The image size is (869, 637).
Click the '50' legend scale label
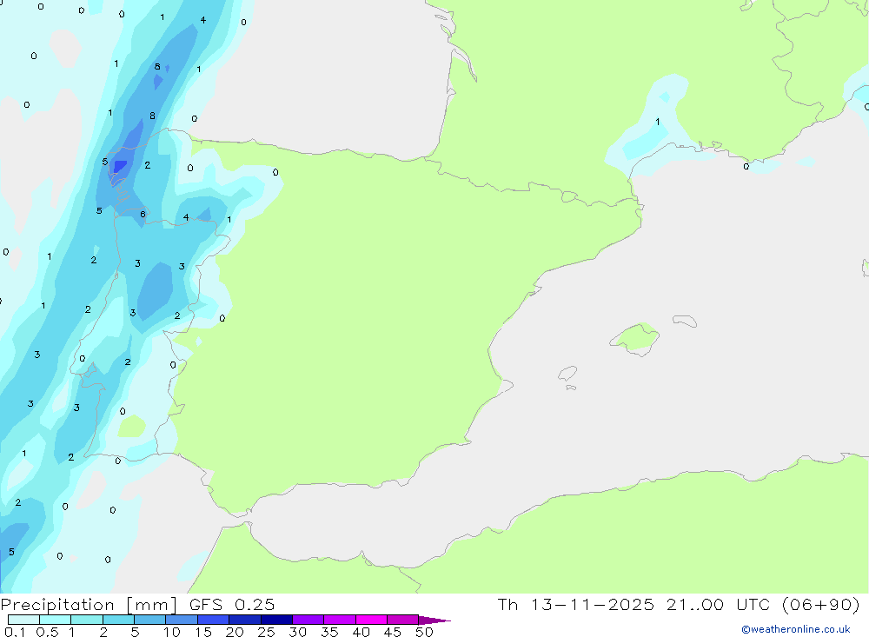pos(424,632)
